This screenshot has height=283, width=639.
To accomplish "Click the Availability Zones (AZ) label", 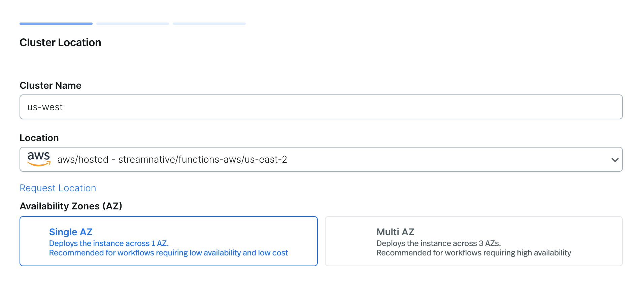I will tap(71, 206).
